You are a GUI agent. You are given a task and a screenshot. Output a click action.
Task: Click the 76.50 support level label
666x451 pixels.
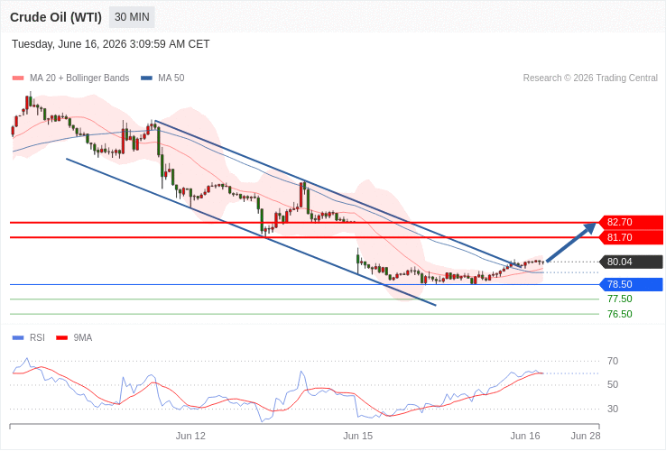point(620,314)
